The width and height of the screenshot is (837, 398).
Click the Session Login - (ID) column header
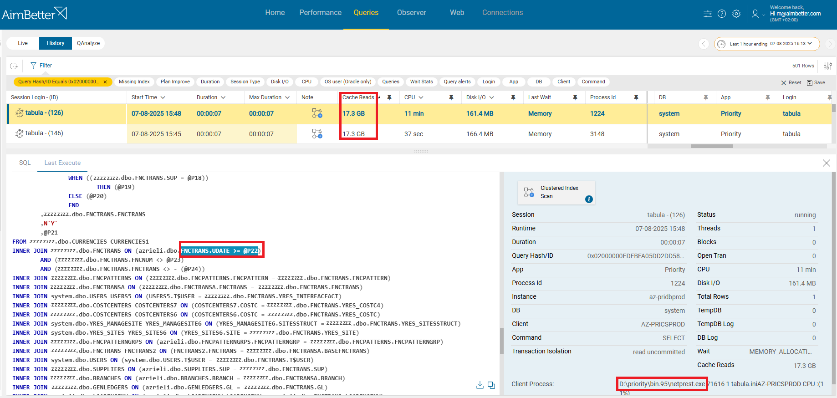[35, 97]
